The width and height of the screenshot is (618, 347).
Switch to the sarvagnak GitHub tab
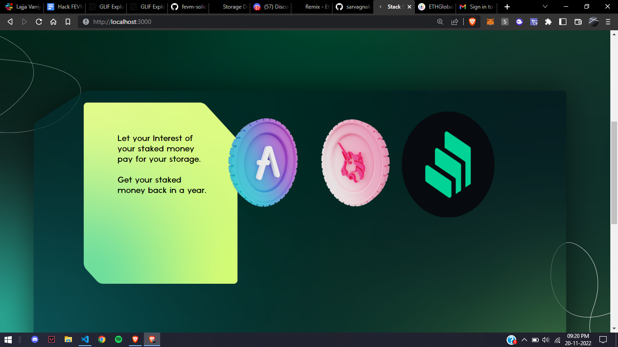(x=353, y=7)
